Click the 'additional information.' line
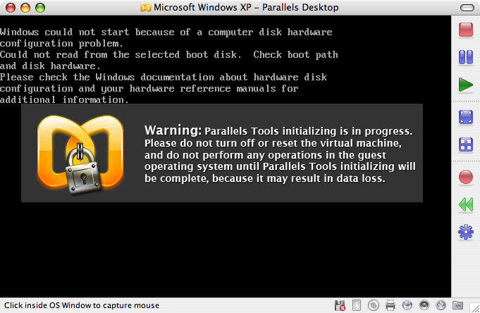This screenshot has width=480, height=313. [64, 100]
